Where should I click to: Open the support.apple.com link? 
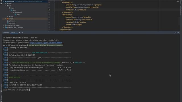(x=45, y=43)
